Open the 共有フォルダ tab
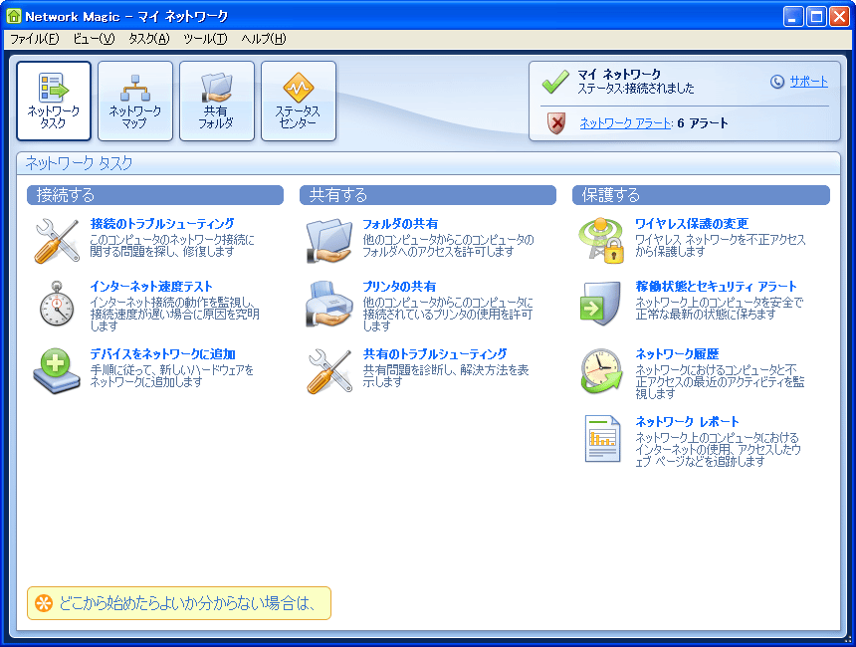 (x=217, y=101)
